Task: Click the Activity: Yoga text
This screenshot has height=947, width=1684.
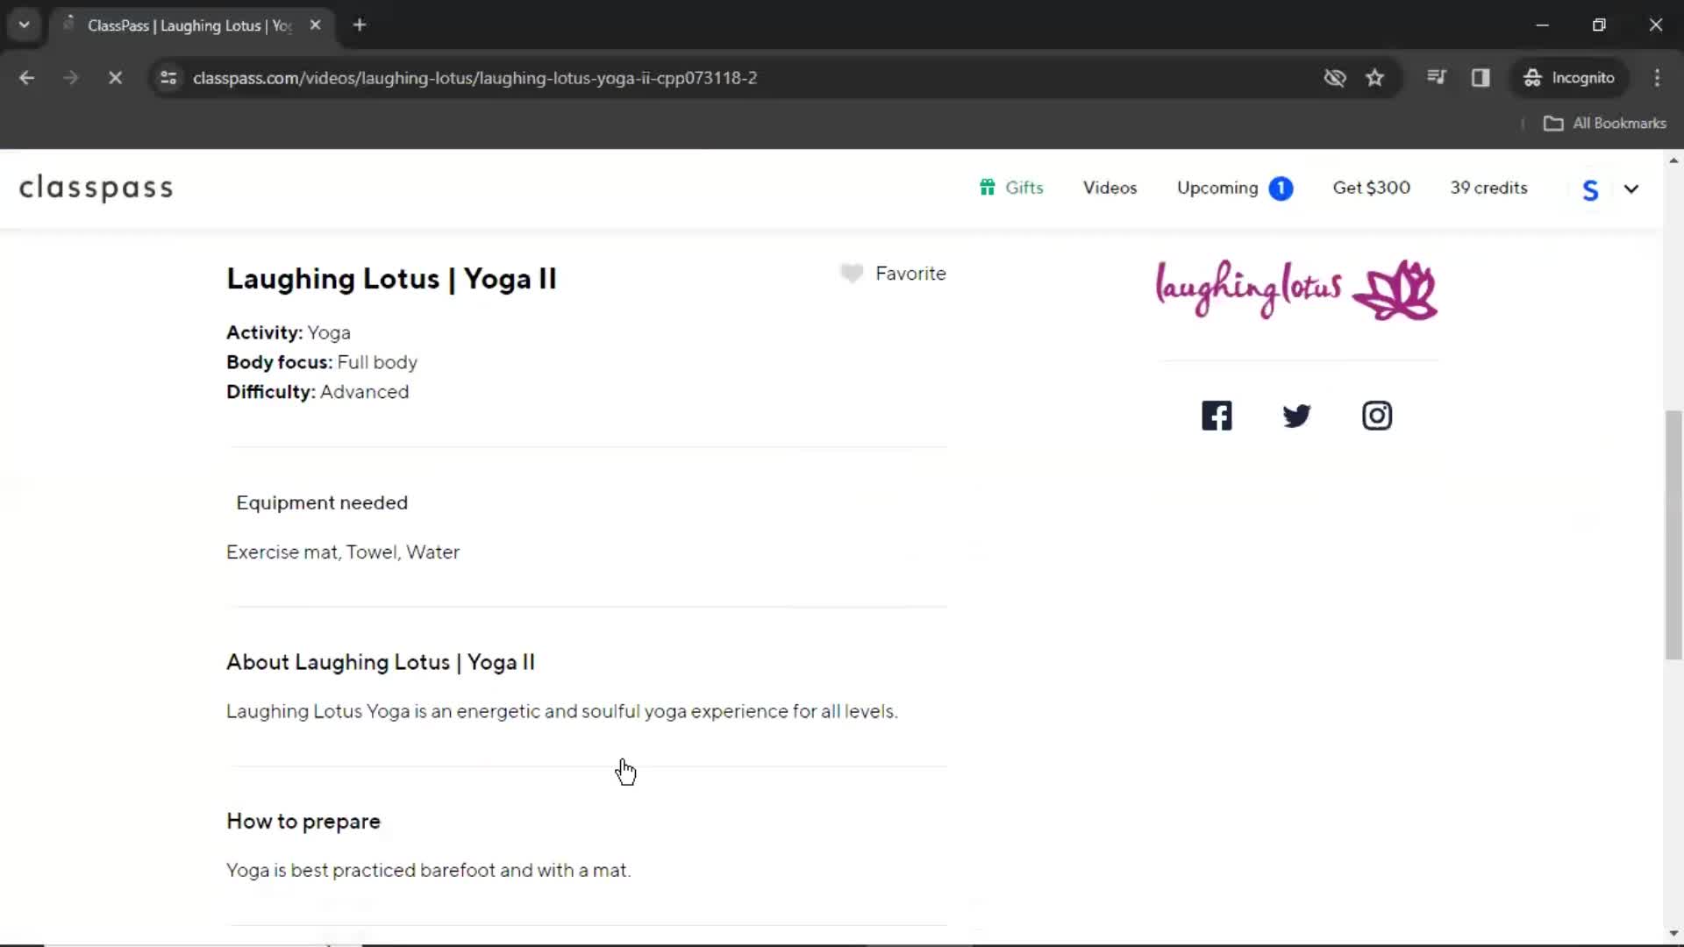Action: coord(289,332)
